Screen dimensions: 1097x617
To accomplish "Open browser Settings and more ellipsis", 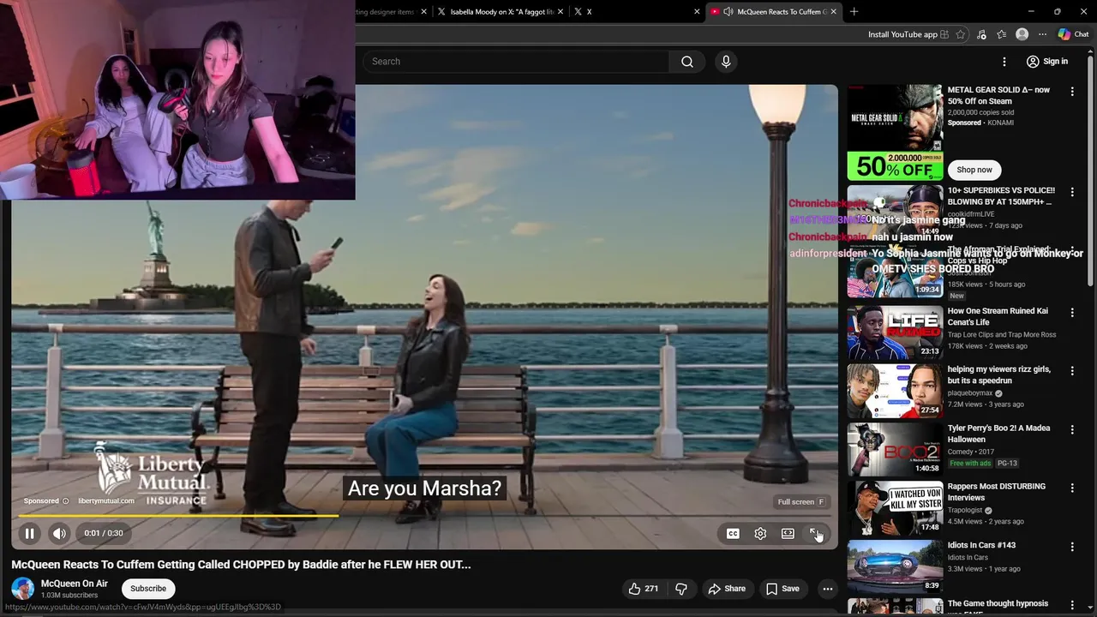I will (1042, 34).
